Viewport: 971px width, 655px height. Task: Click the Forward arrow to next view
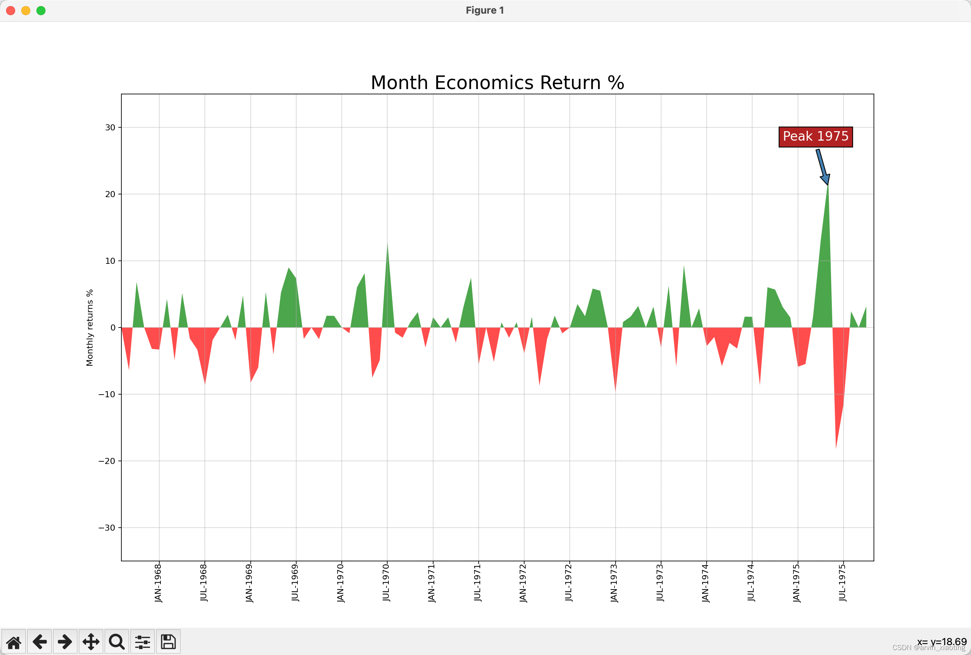[x=65, y=642]
